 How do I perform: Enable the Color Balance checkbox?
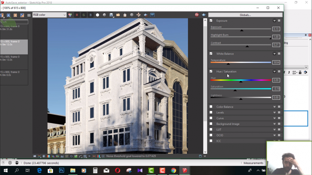(x=211, y=107)
